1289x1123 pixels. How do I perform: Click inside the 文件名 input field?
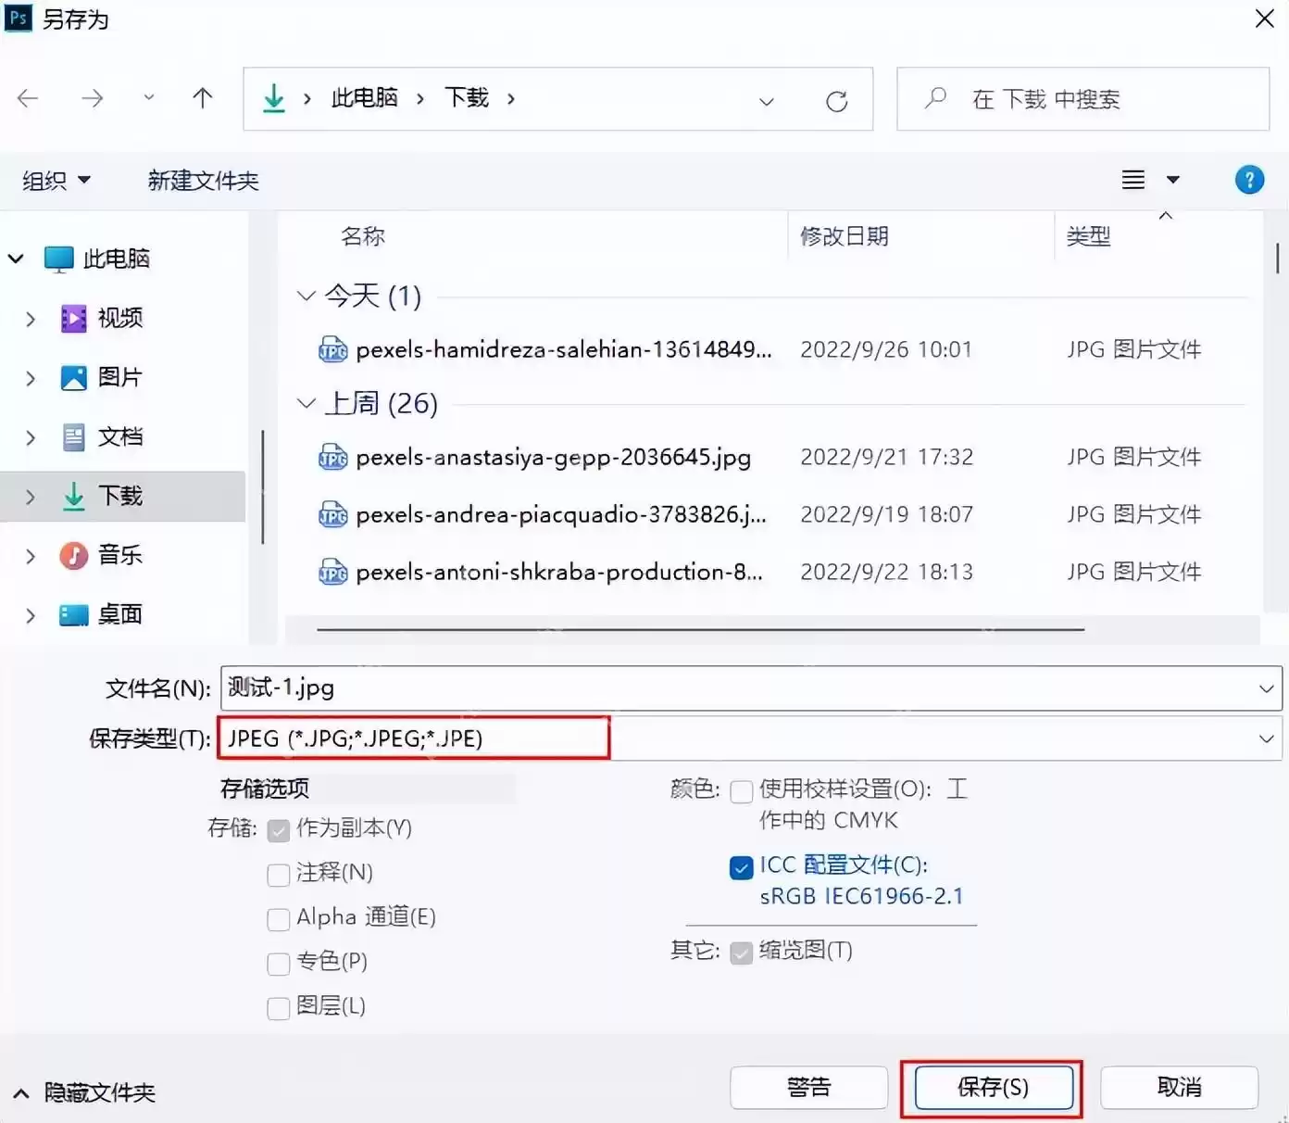click(x=648, y=688)
